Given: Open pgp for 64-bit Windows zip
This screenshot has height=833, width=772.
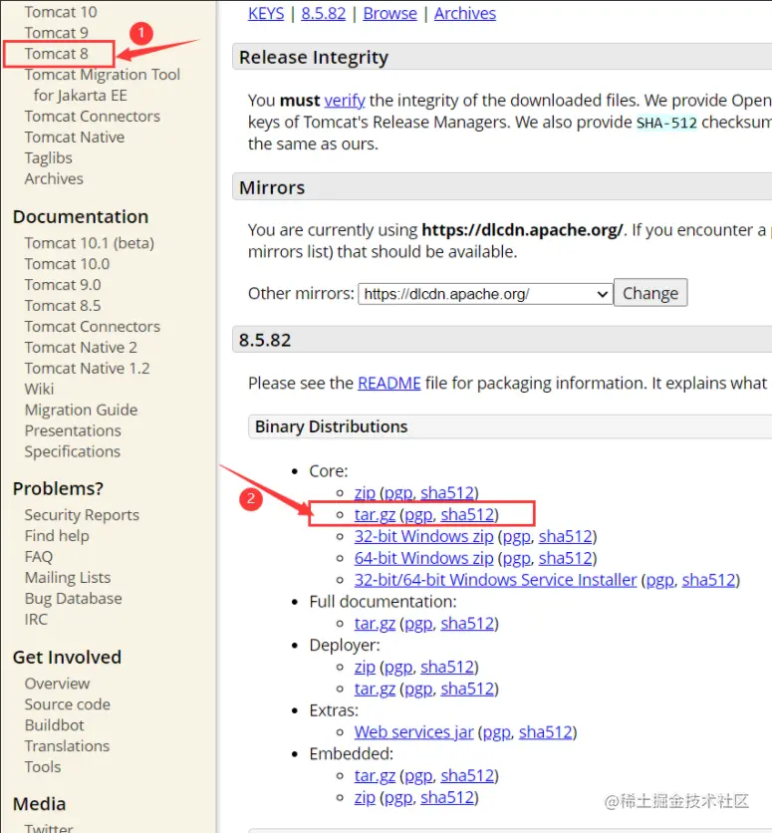Looking at the screenshot, I should 517,558.
